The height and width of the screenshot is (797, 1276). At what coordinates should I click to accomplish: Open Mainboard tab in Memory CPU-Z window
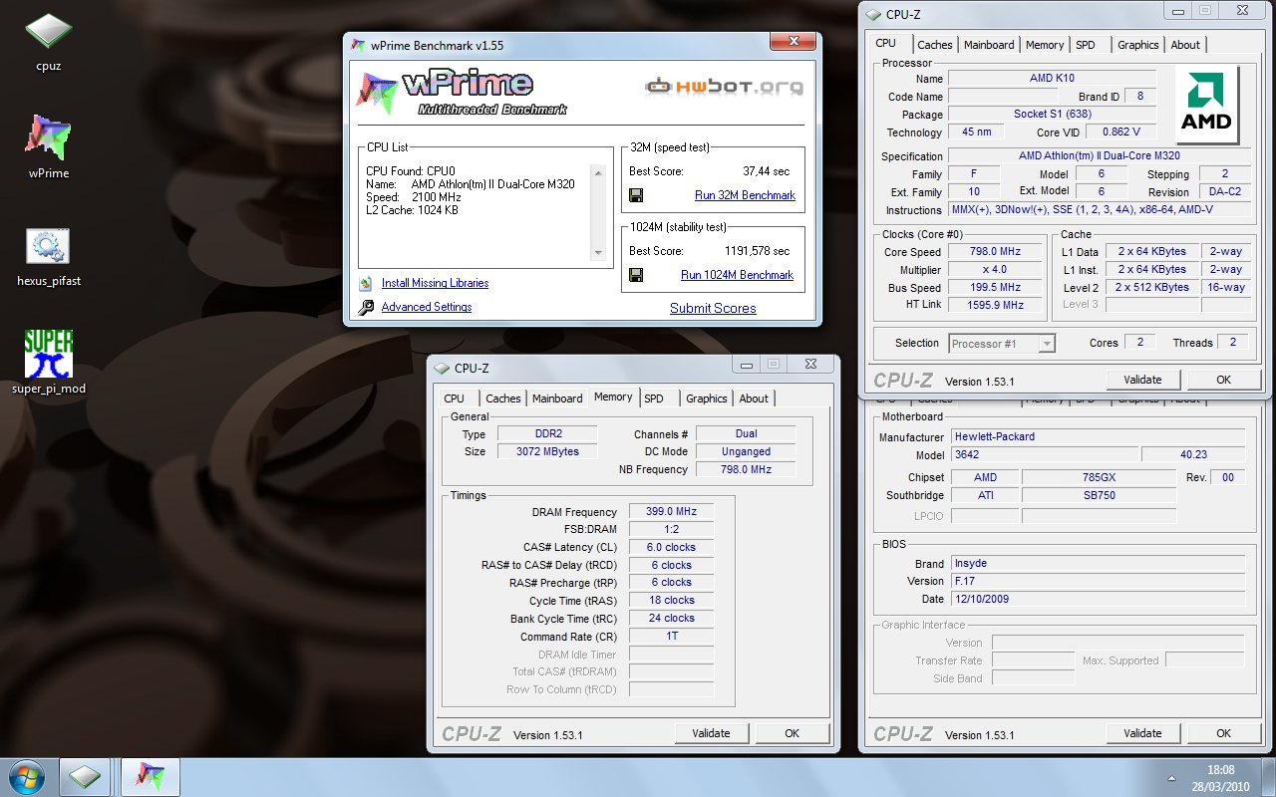(557, 398)
